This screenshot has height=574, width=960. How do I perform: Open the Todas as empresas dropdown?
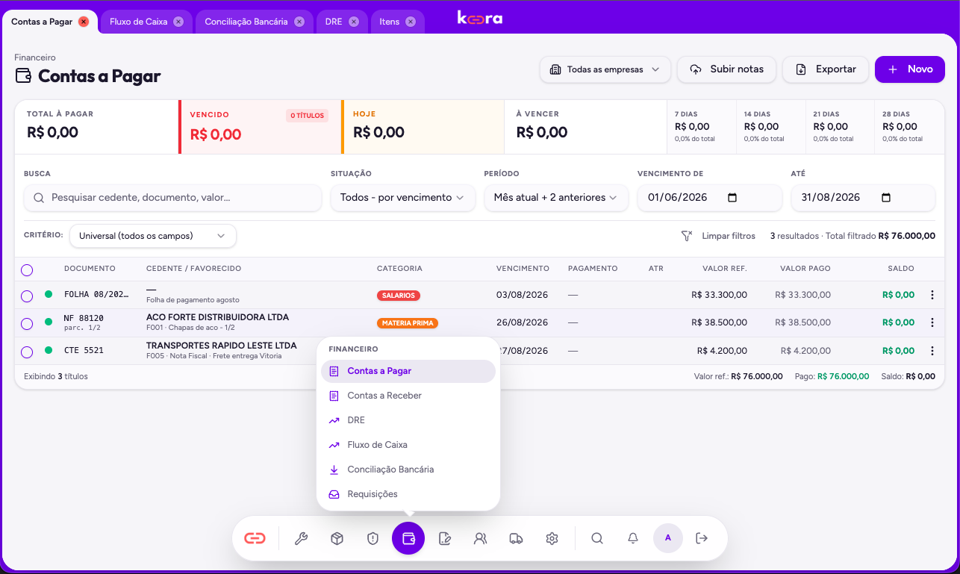click(x=605, y=69)
